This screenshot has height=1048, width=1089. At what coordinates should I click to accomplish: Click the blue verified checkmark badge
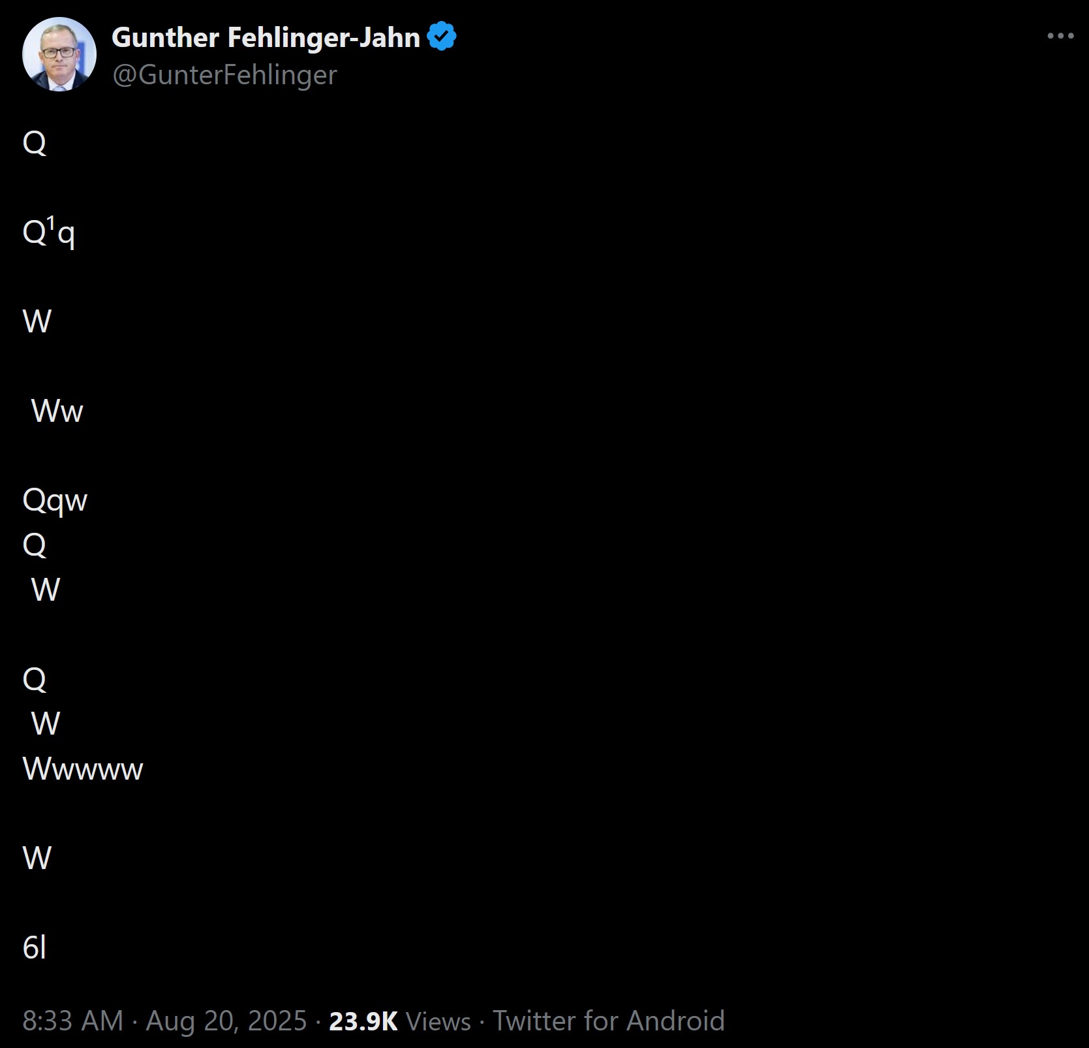click(442, 36)
